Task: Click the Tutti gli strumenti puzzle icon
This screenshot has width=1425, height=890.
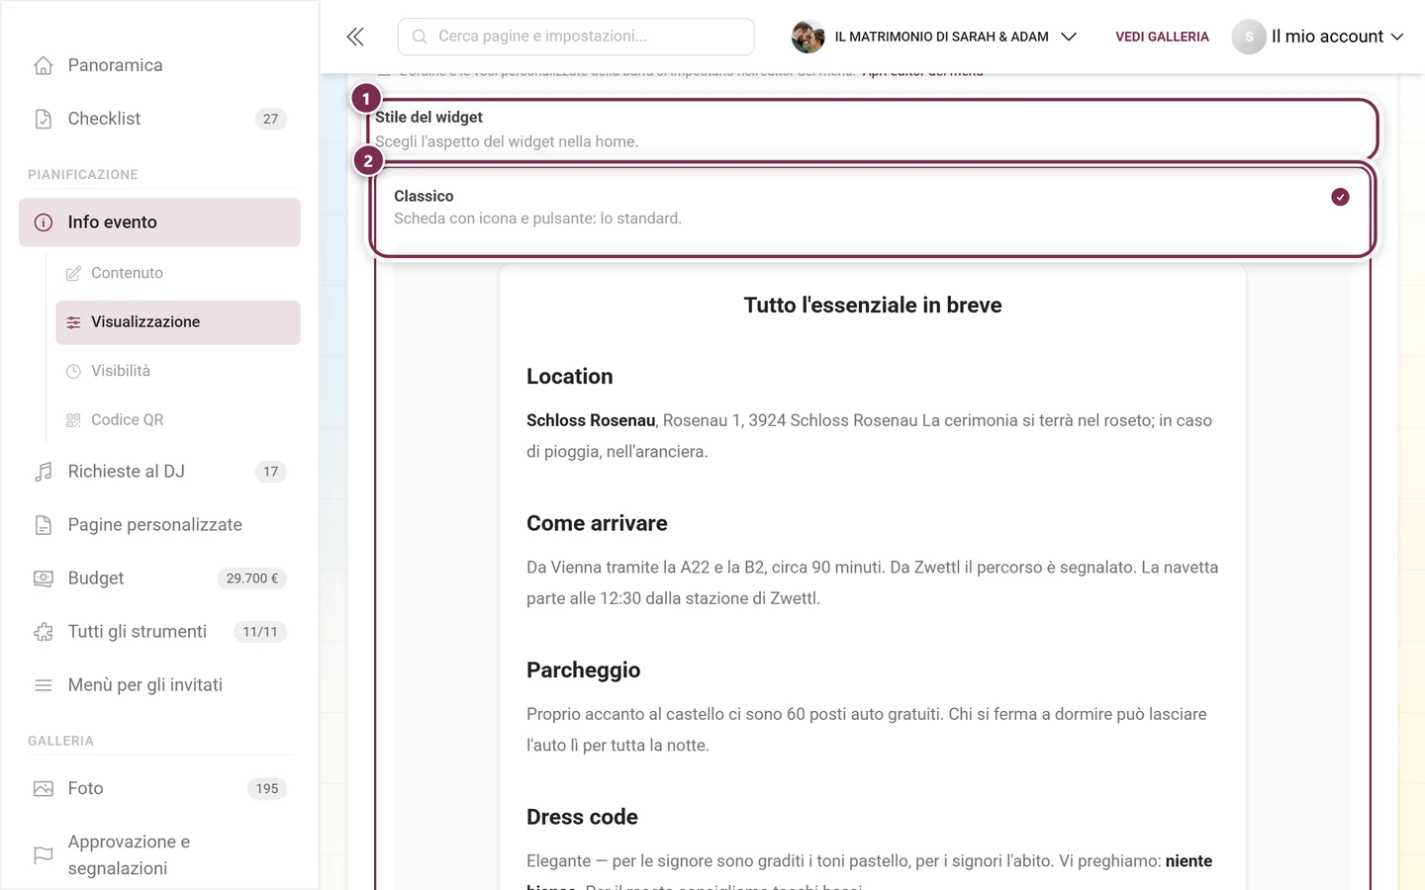Action: 44,632
